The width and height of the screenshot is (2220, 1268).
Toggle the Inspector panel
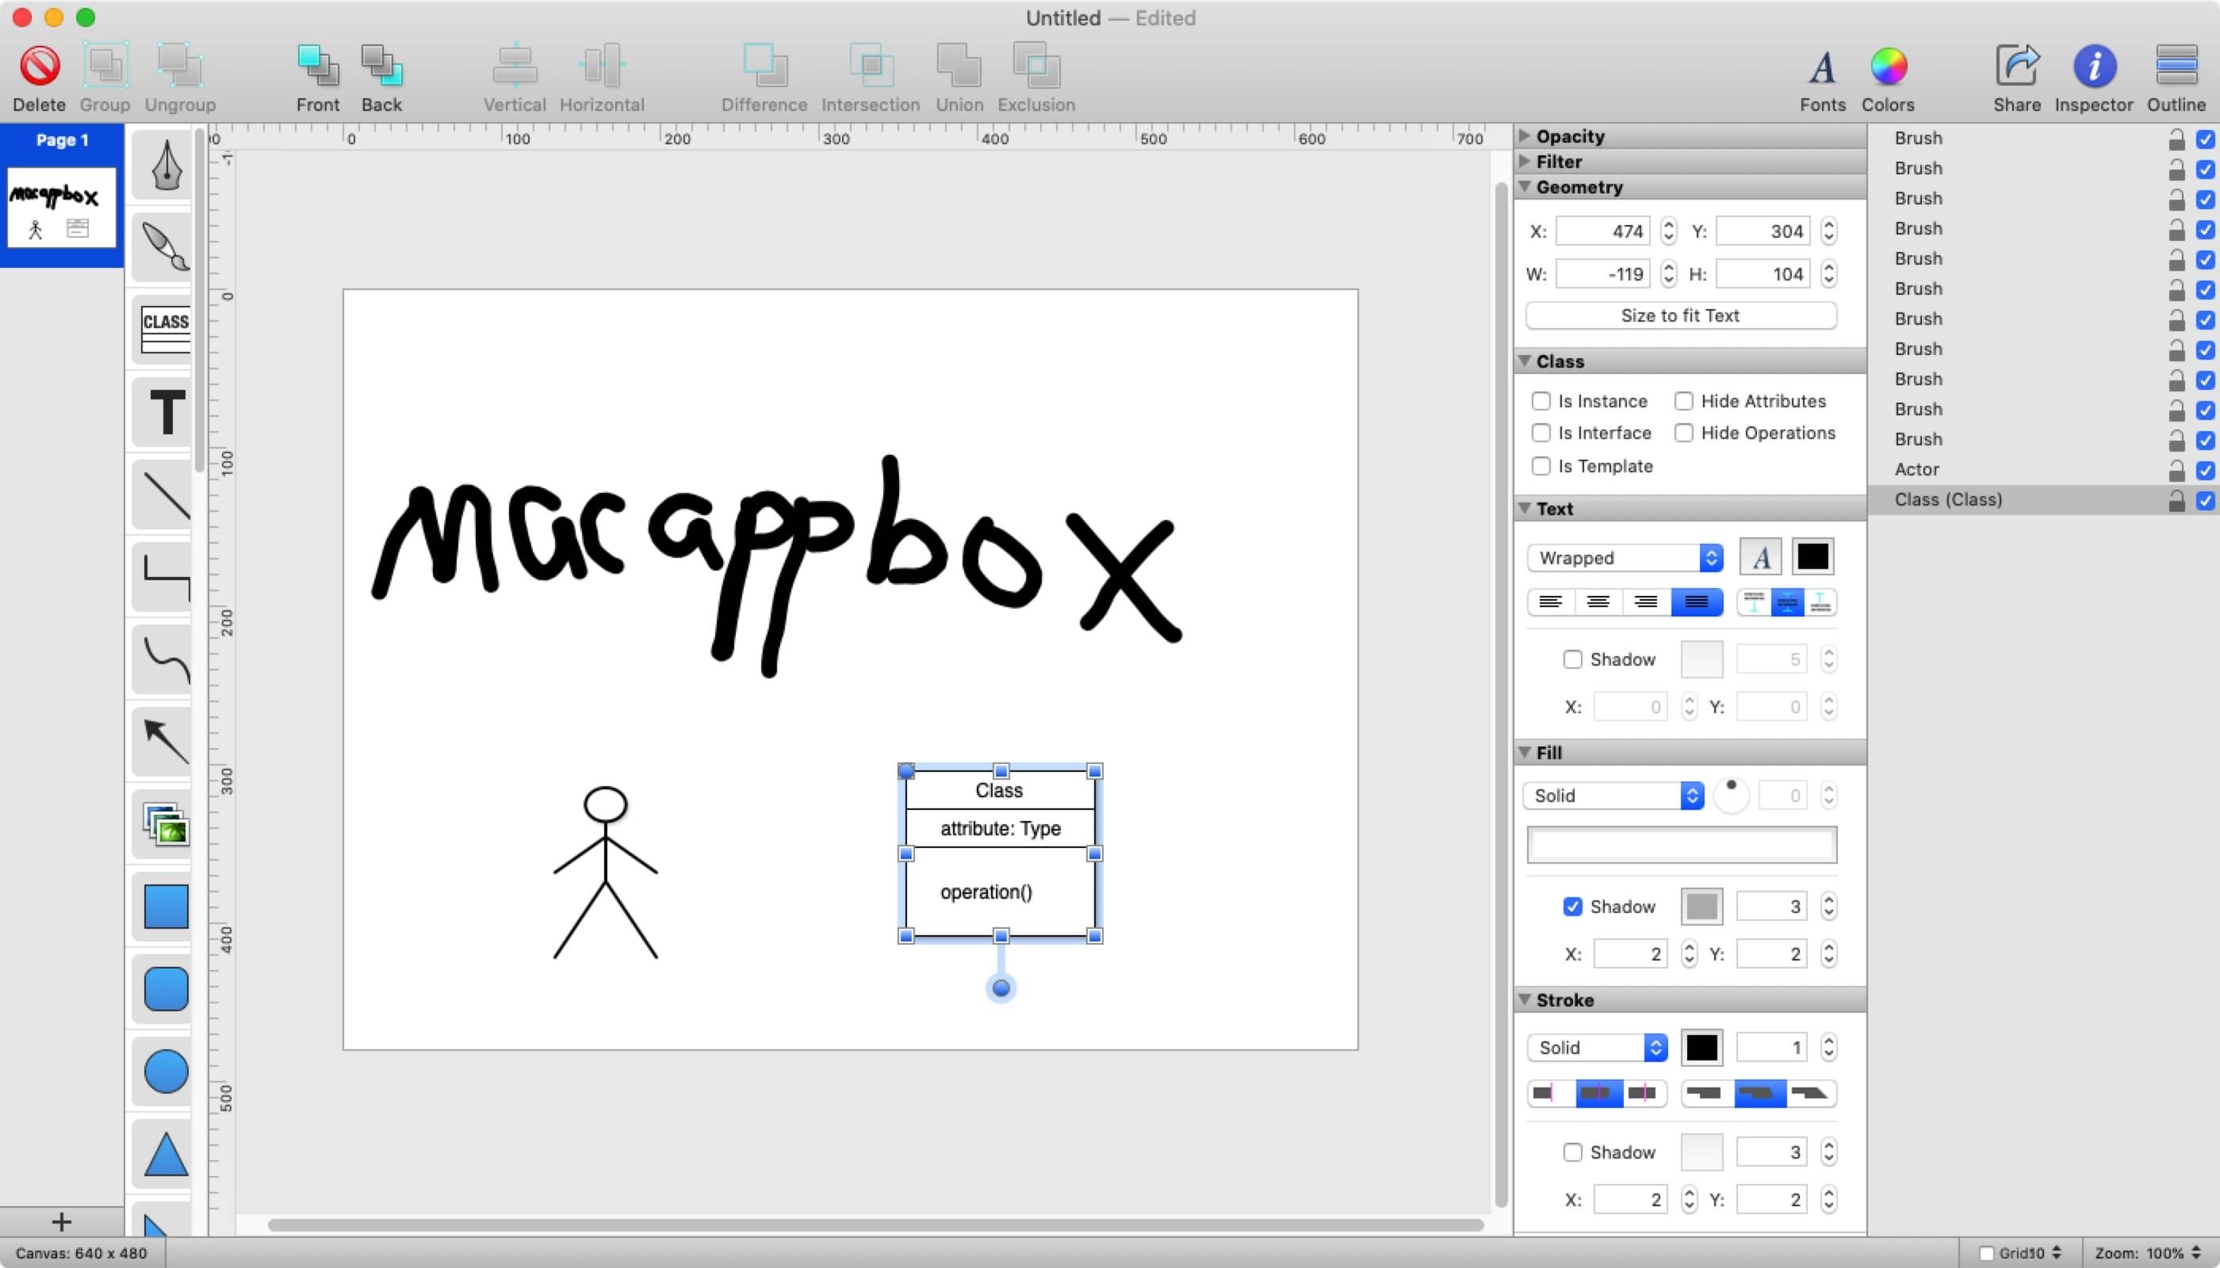(2095, 67)
